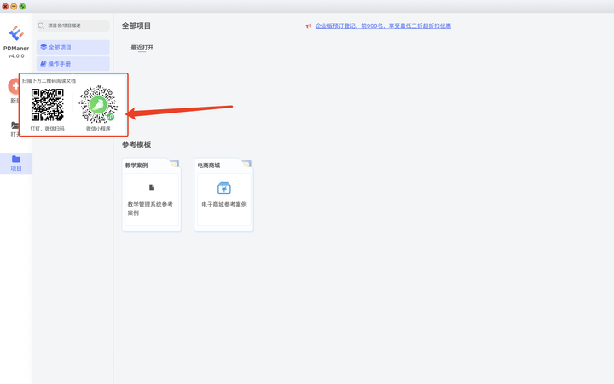Click the 钉钉、微信扫码 QR code
The height and width of the screenshot is (384, 614).
coord(48,105)
